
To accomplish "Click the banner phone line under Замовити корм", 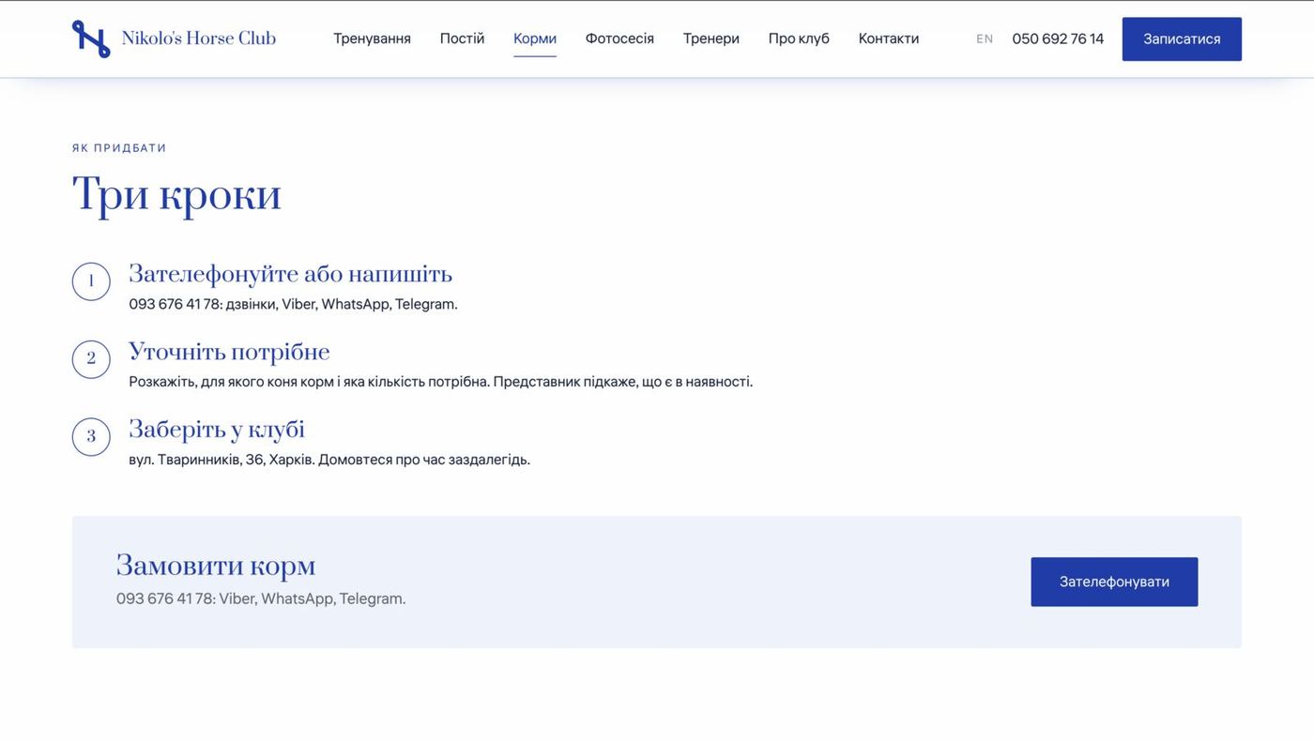I will coord(261,598).
